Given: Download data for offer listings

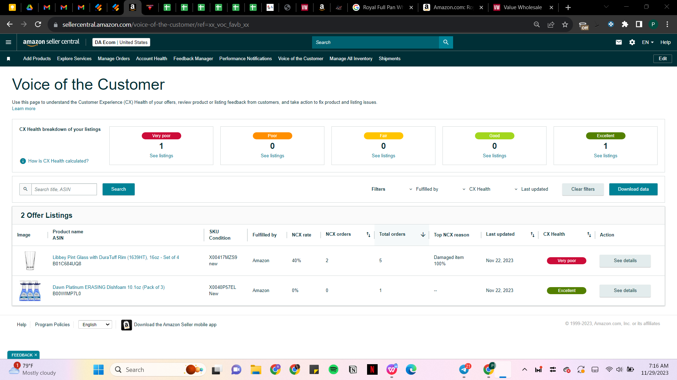Looking at the screenshot, I should (633, 189).
